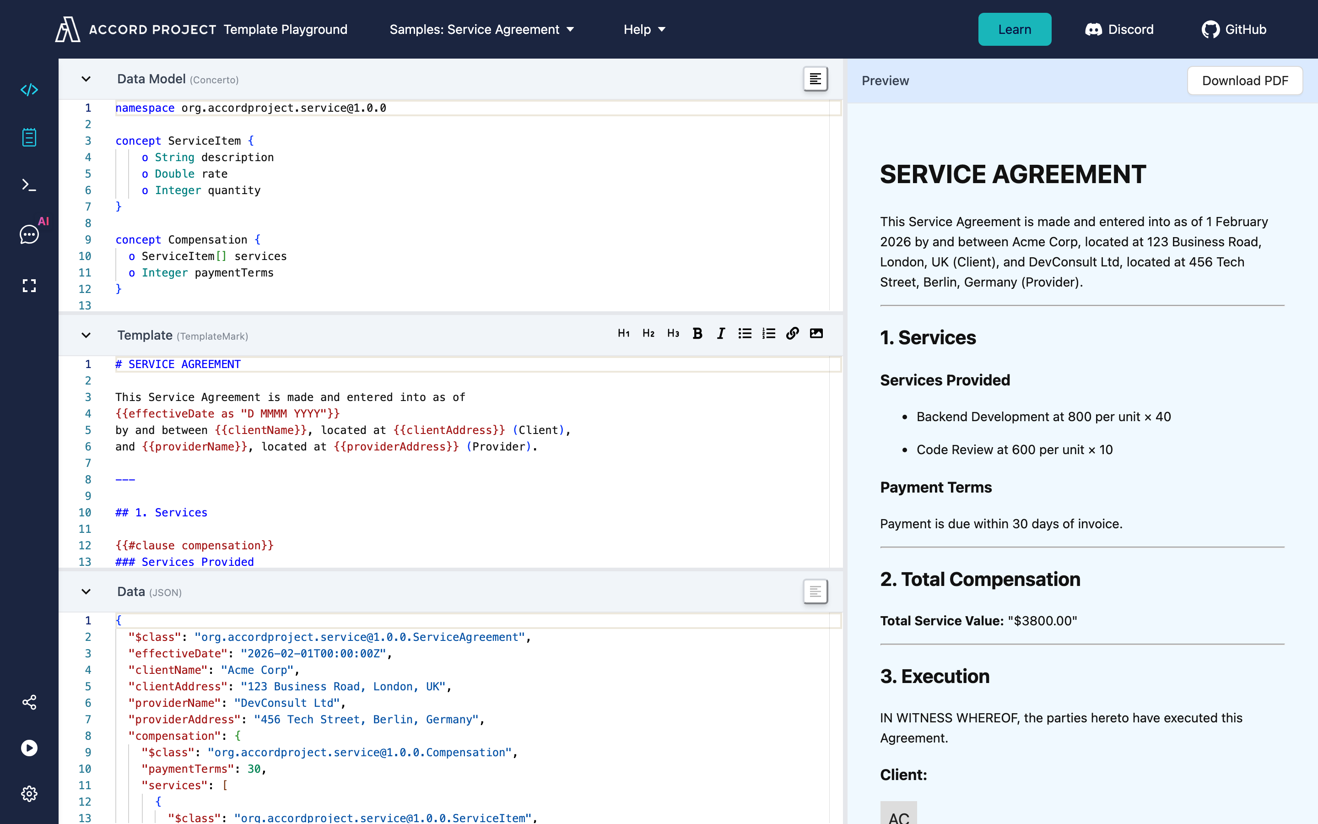Click the Preview panel header label
This screenshot has width=1318, height=824.
[x=885, y=81]
